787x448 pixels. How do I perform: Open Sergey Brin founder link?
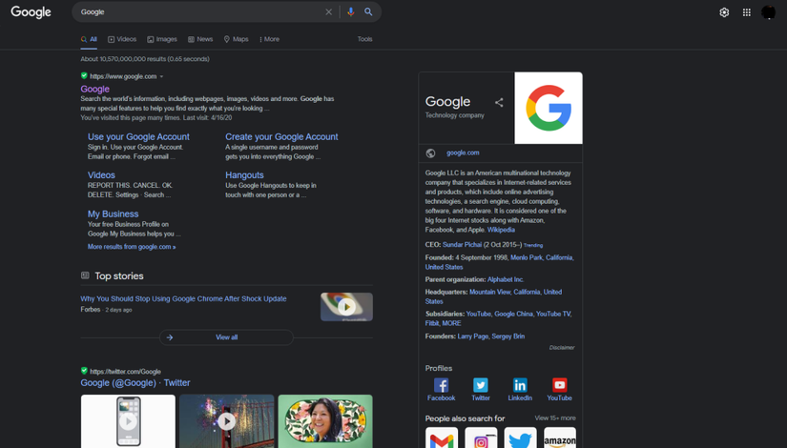tap(507, 336)
